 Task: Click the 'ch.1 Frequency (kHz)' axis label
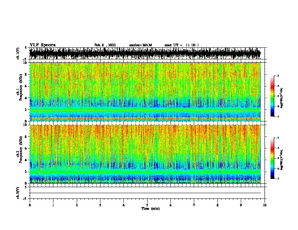(19, 87)
